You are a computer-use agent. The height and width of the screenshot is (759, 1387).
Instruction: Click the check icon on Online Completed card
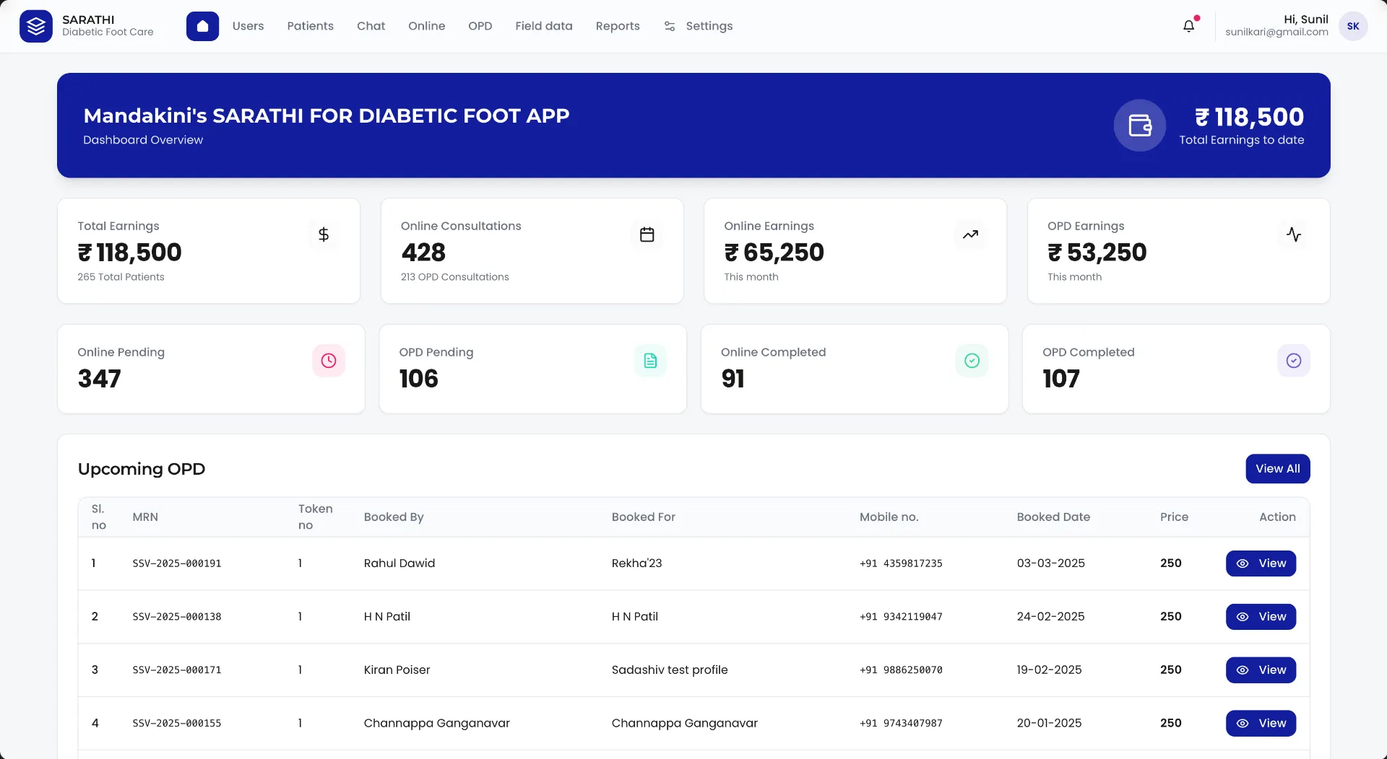[972, 361]
